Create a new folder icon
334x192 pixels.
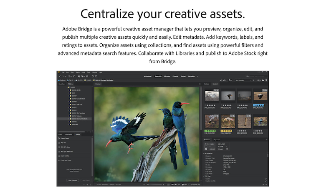pos(263,80)
